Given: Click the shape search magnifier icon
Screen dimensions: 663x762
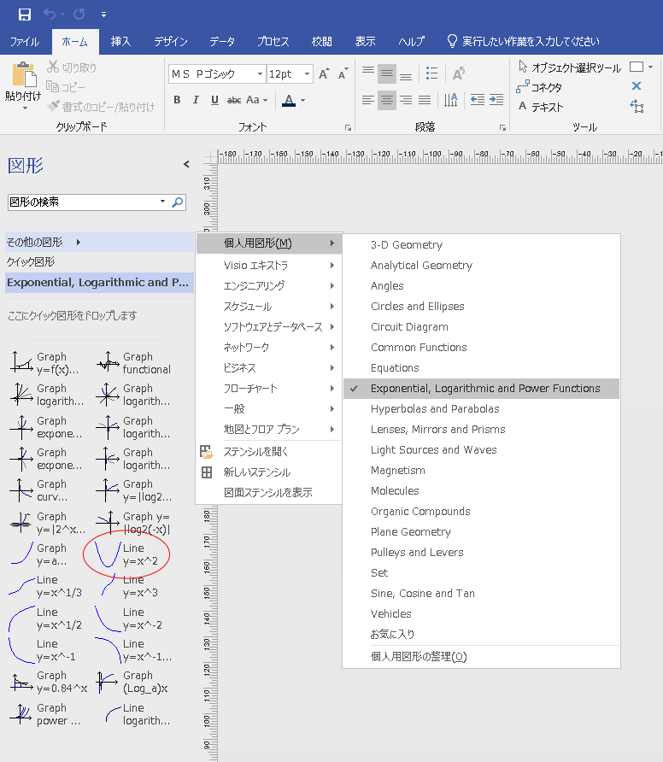Looking at the screenshot, I should tap(178, 202).
